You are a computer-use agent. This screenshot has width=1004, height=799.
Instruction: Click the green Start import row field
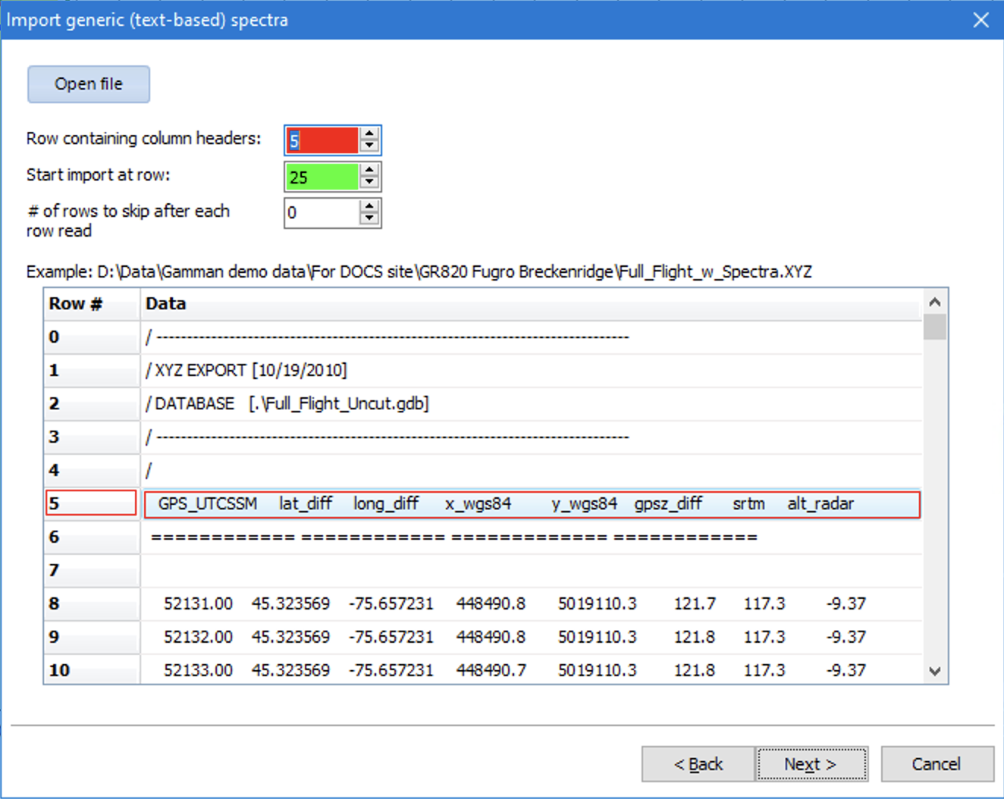tap(322, 177)
